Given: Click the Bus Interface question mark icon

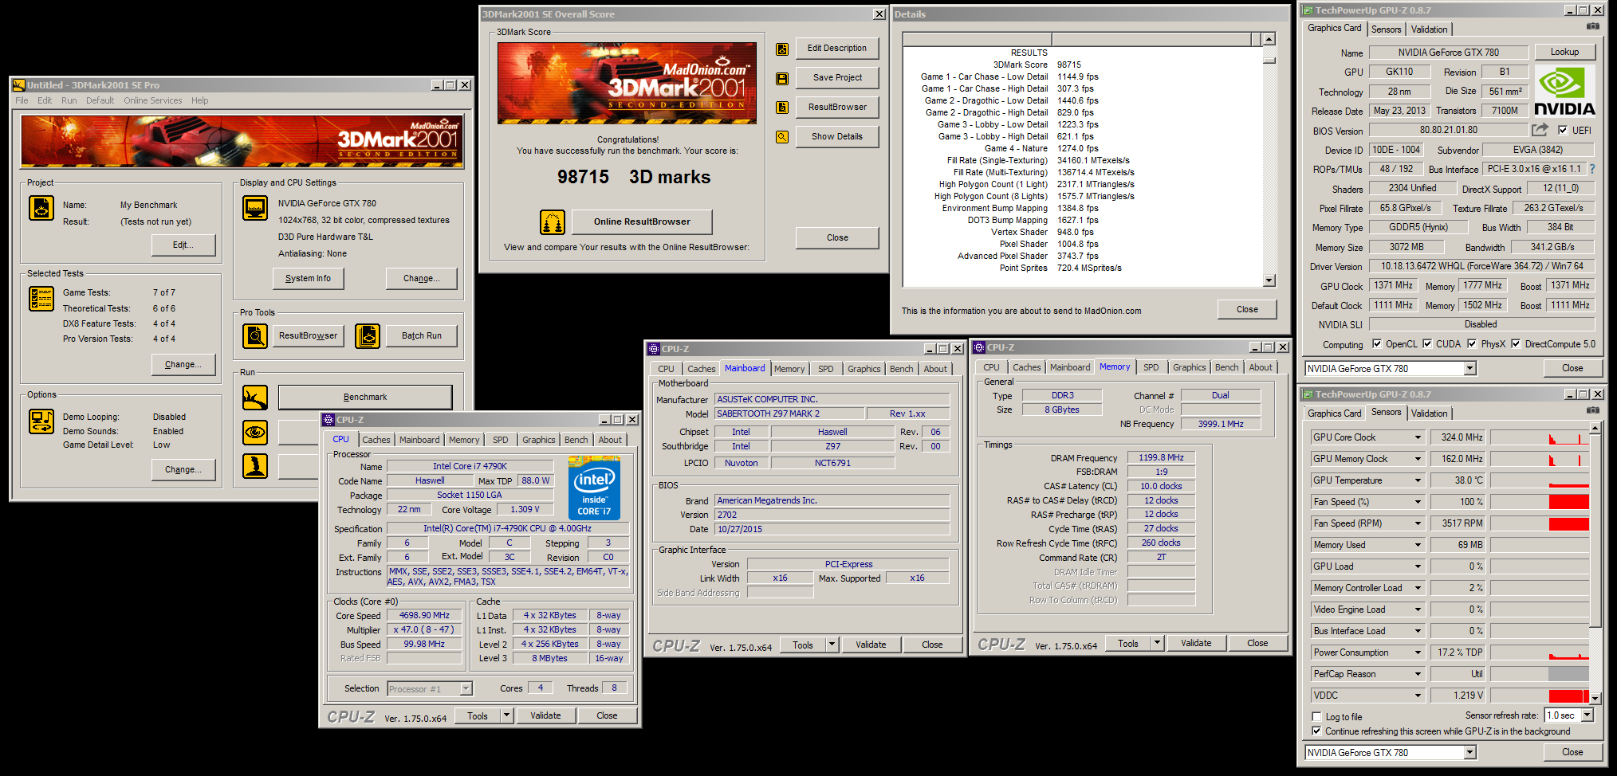Looking at the screenshot, I should click(1592, 169).
